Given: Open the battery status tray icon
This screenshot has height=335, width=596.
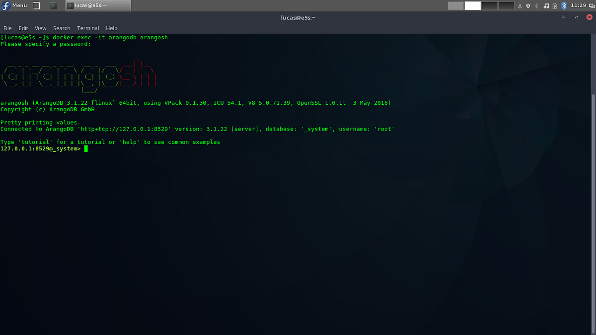Looking at the screenshot, I should click(554, 5).
